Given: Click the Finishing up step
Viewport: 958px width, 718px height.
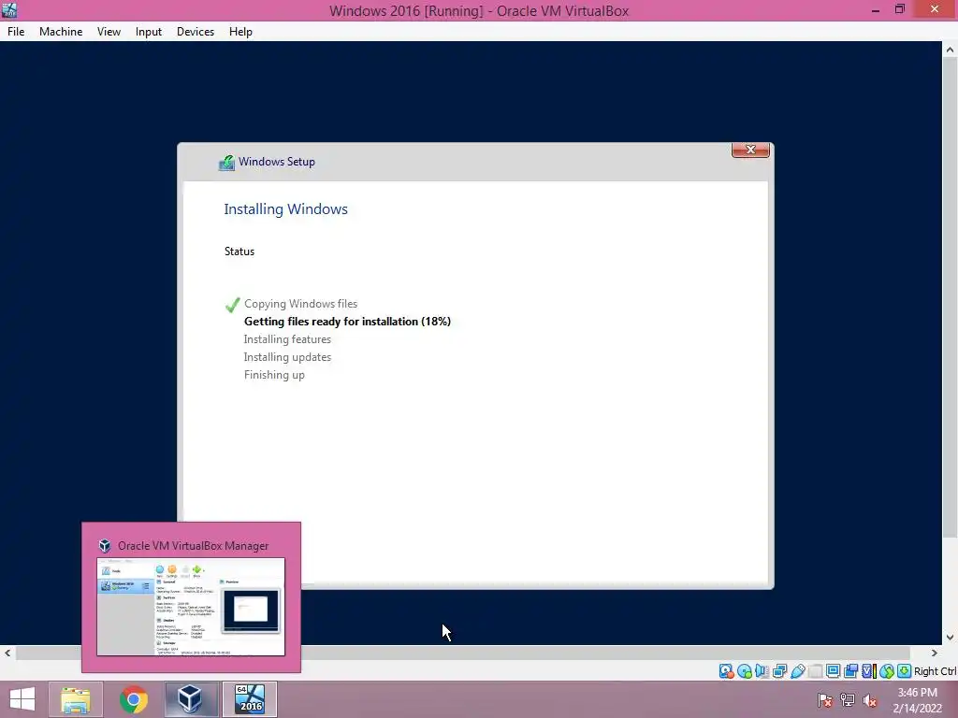Looking at the screenshot, I should point(274,375).
